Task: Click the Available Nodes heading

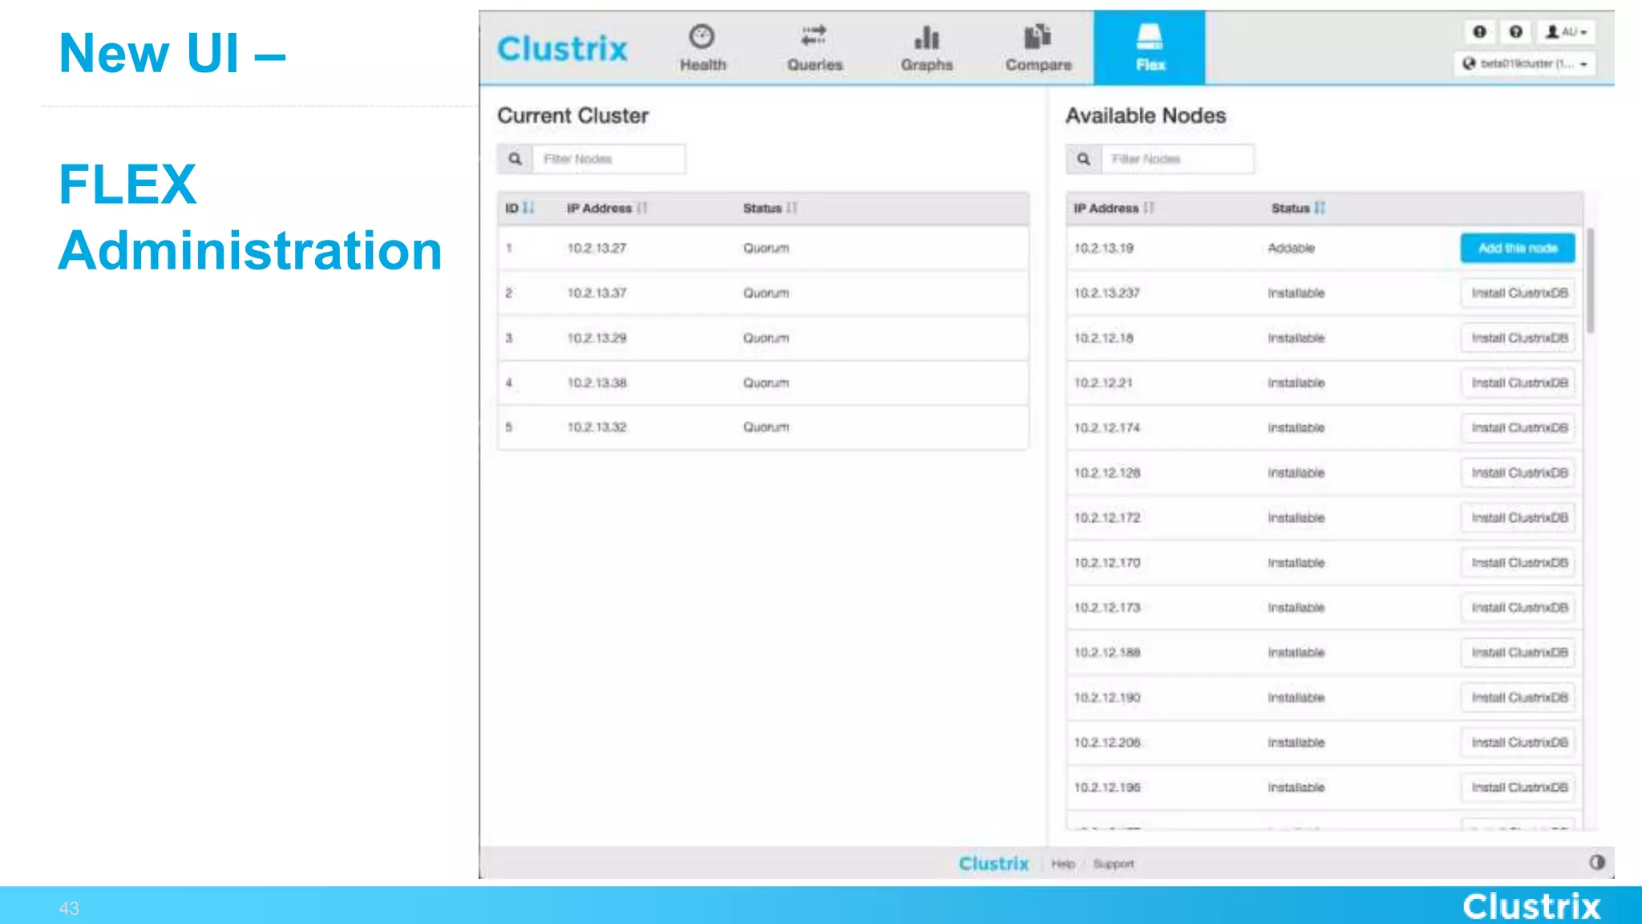Action: point(1145,115)
